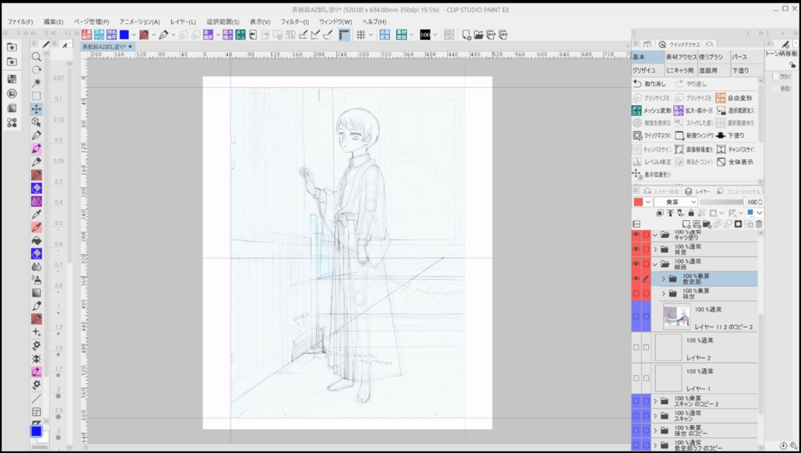
Task: Select the Zoom magnifier tool
Action: [x=36, y=57]
